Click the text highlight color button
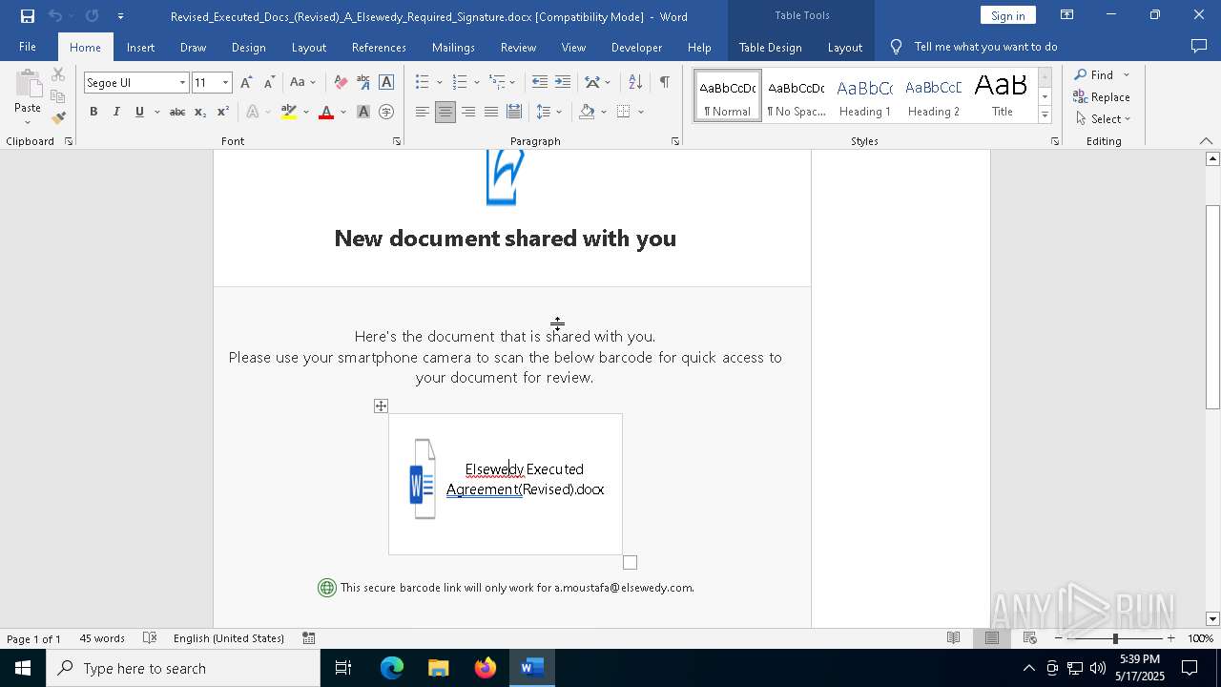The height and width of the screenshot is (687, 1221). (289, 112)
